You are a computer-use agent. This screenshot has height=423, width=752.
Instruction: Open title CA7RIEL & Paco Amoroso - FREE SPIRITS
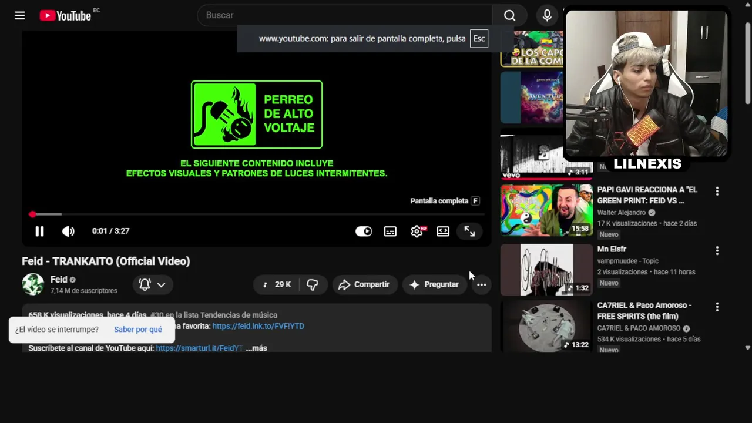click(x=644, y=311)
